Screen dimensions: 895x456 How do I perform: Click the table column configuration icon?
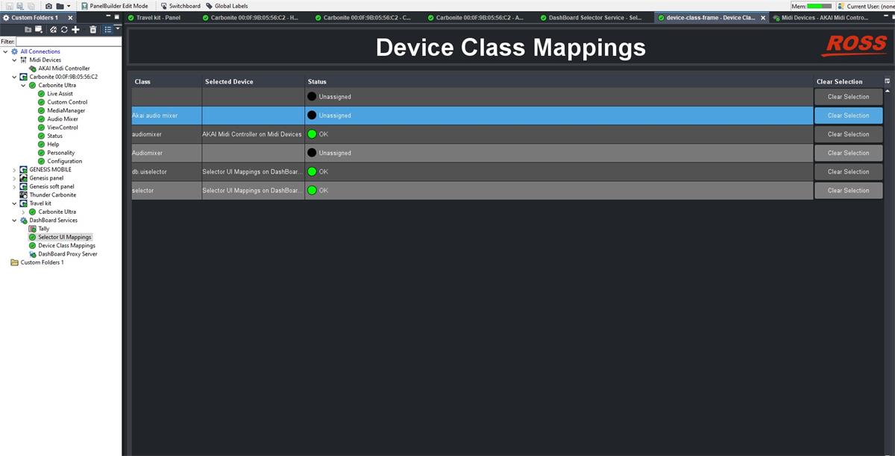pos(888,81)
